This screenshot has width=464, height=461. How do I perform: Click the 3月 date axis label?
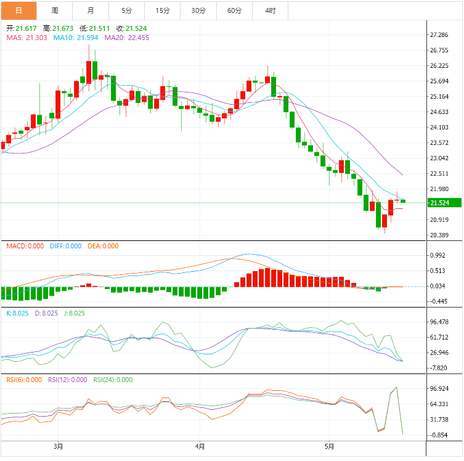59,446
